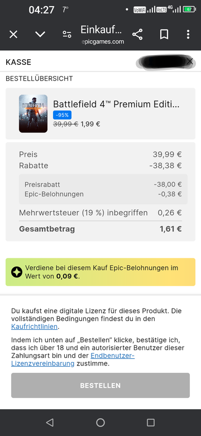
Task: Open the Kaufrichtlinien link
Action: point(35,326)
